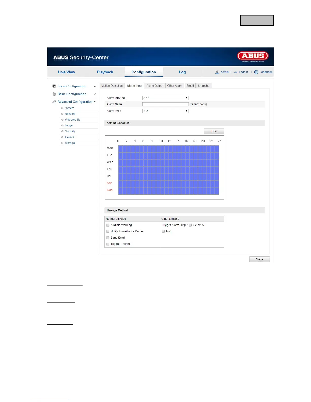This screenshot has width=311, height=402.
Task: Click Edit arming schedule button
Action: point(214,131)
